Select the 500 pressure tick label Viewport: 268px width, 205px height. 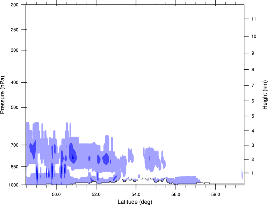15,107
